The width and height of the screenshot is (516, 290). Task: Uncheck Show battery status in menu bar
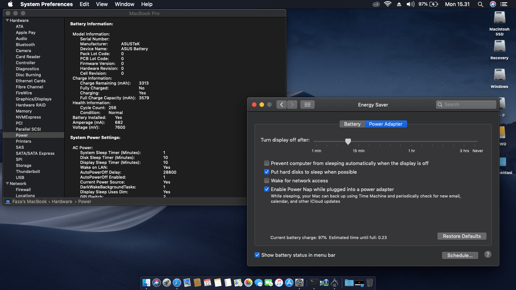257,255
